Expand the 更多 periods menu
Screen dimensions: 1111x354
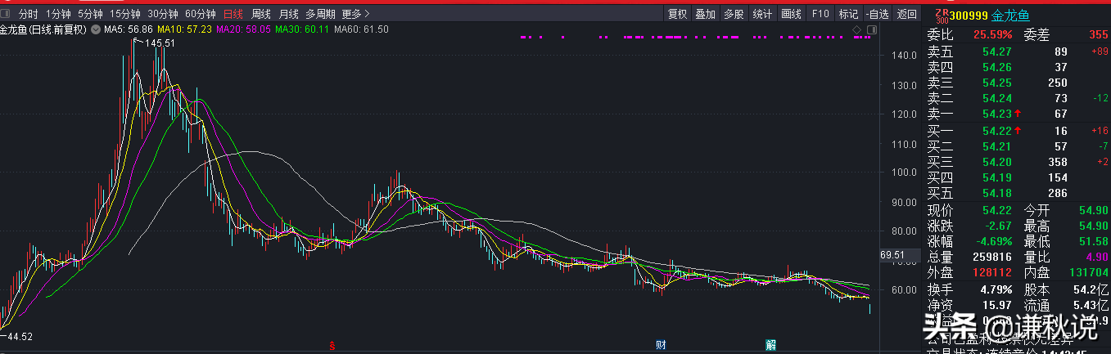point(355,14)
